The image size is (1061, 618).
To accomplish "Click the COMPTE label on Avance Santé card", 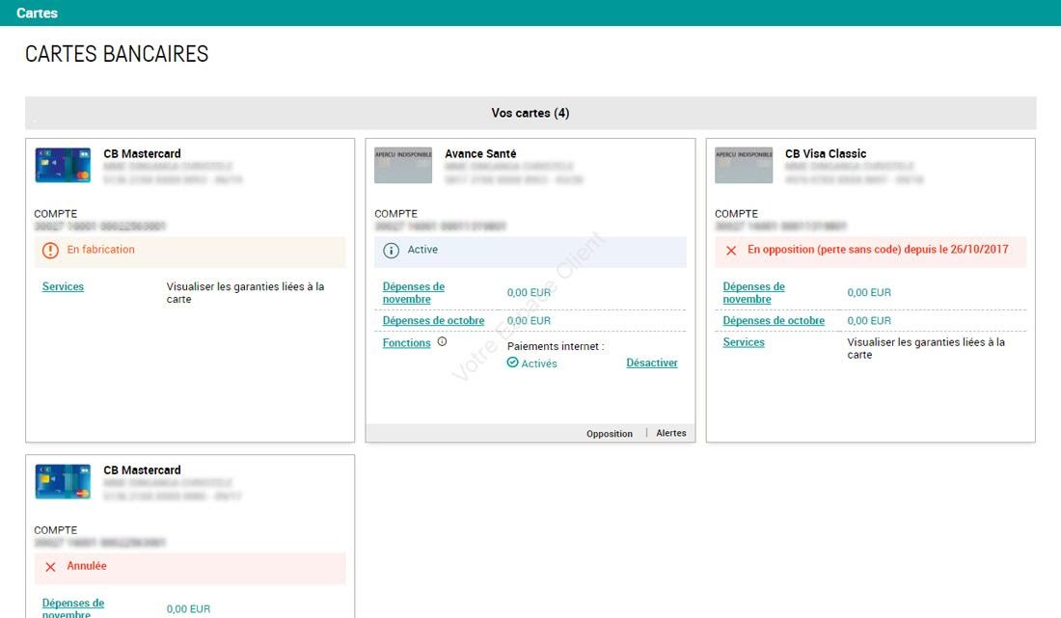I will [x=395, y=214].
